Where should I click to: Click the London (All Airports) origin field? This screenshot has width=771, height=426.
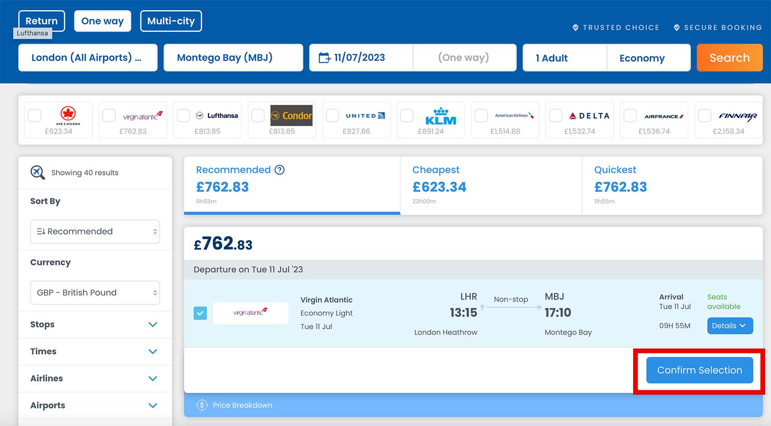88,58
